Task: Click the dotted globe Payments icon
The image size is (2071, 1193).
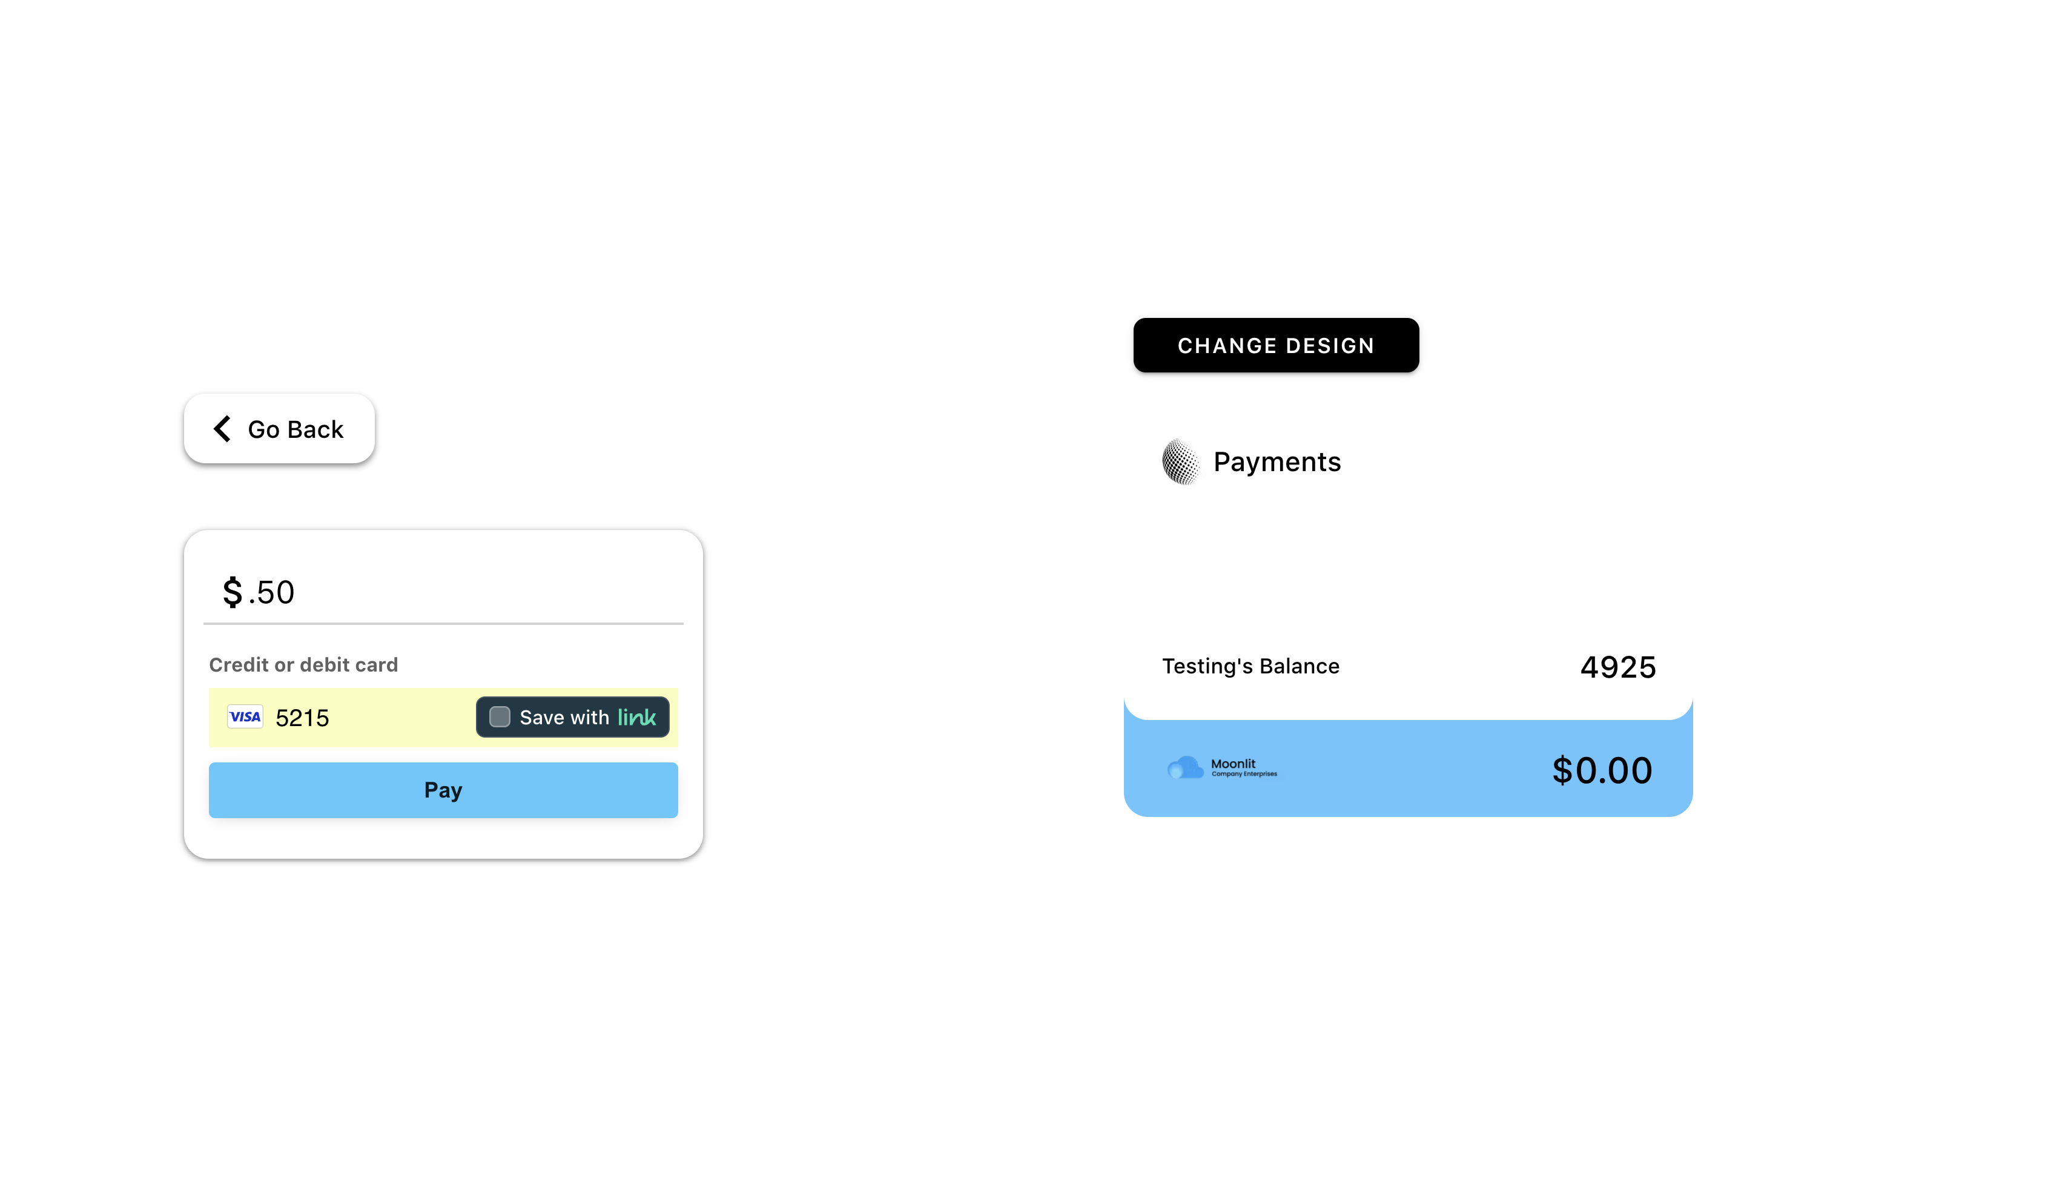Action: 1180,462
